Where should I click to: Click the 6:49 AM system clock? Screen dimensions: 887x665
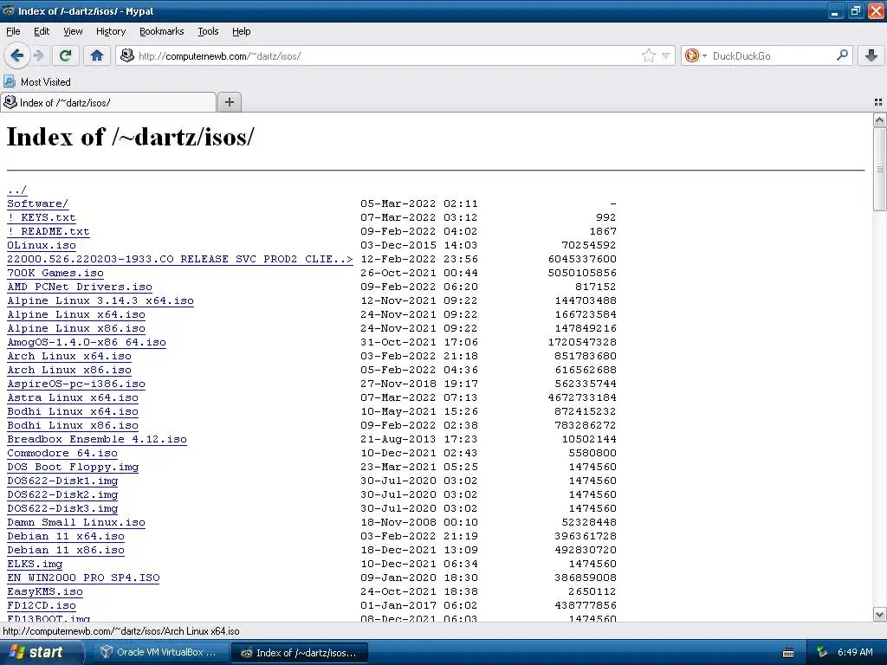[x=855, y=652]
